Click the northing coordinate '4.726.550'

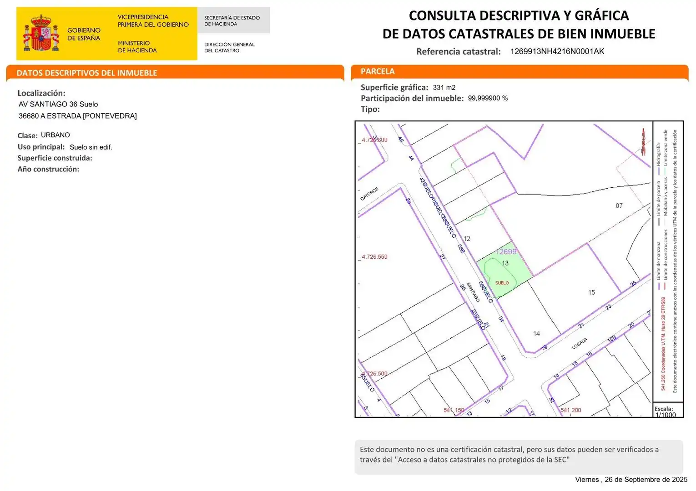click(374, 257)
